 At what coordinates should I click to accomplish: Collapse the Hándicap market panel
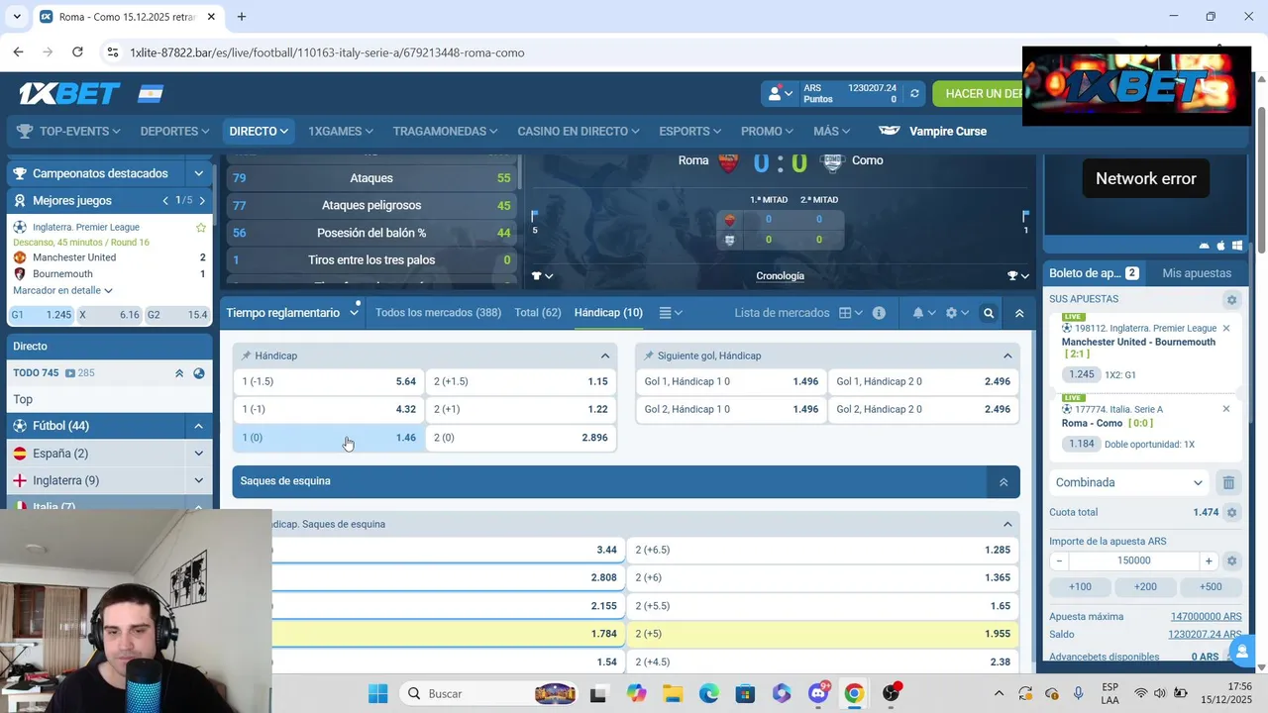[x=605, y=356]
